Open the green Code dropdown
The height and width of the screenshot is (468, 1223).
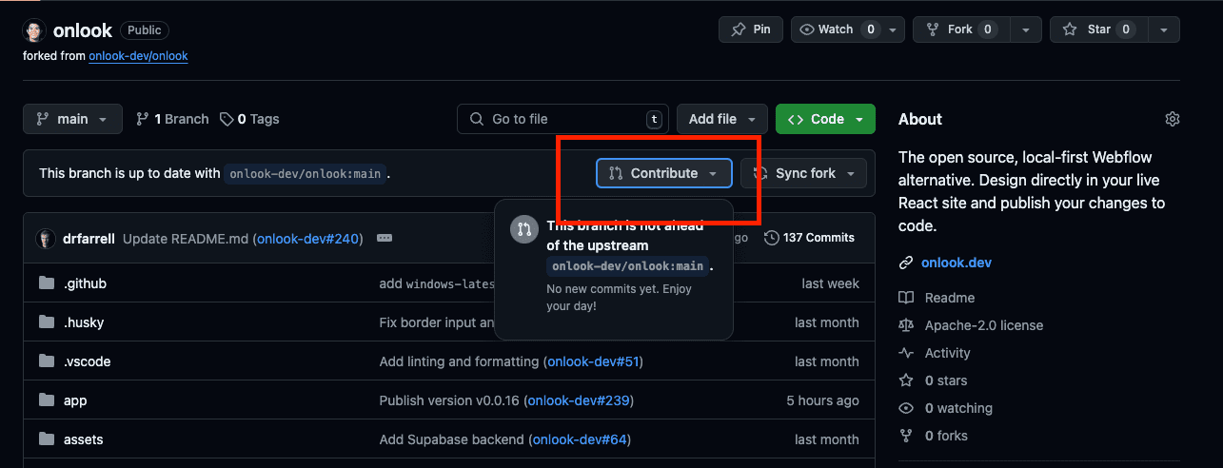click(x=825, y=119)
